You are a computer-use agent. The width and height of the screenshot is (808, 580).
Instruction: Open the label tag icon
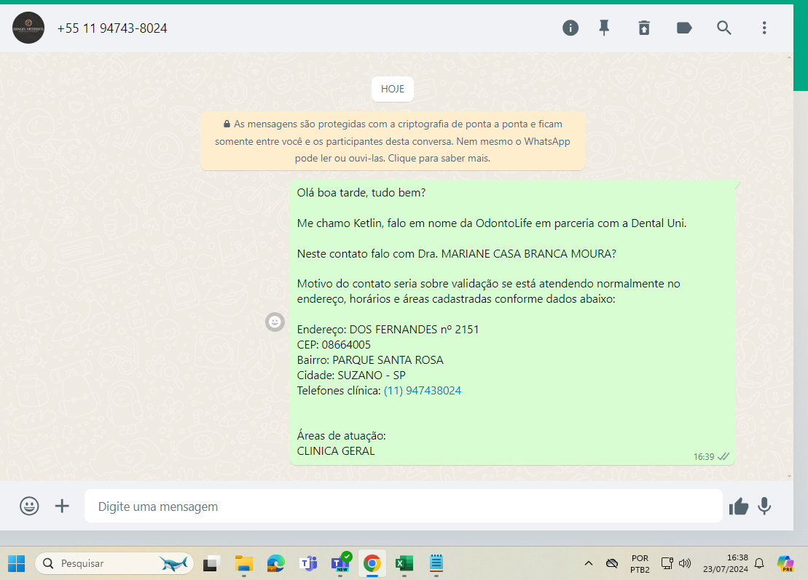tap(684, 28)
